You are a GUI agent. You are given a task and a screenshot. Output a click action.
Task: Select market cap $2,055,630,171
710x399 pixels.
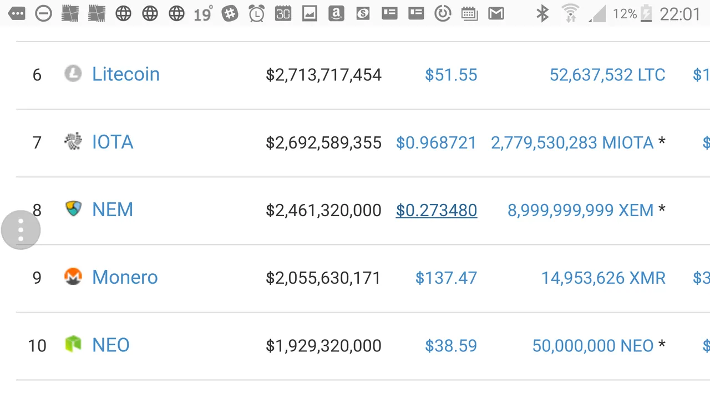(x=323, y=278)
